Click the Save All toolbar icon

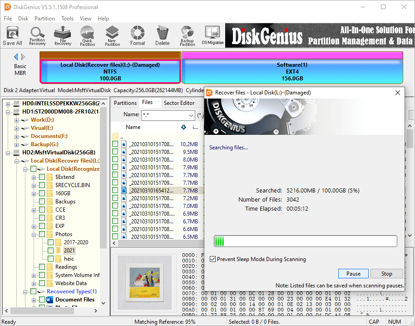[12, 36]
